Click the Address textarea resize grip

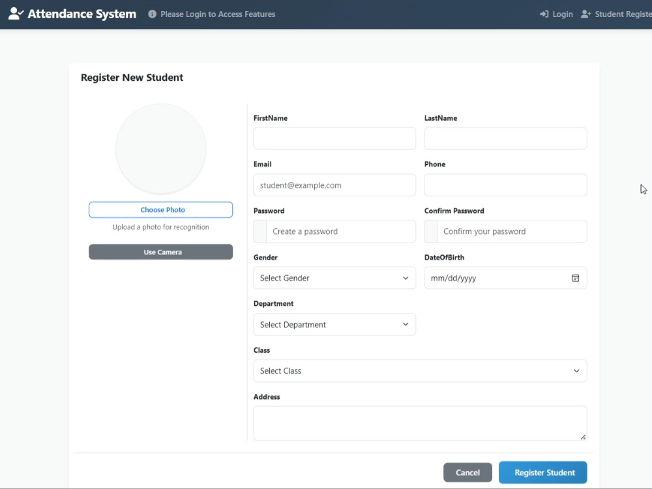(x=583, y=437)
